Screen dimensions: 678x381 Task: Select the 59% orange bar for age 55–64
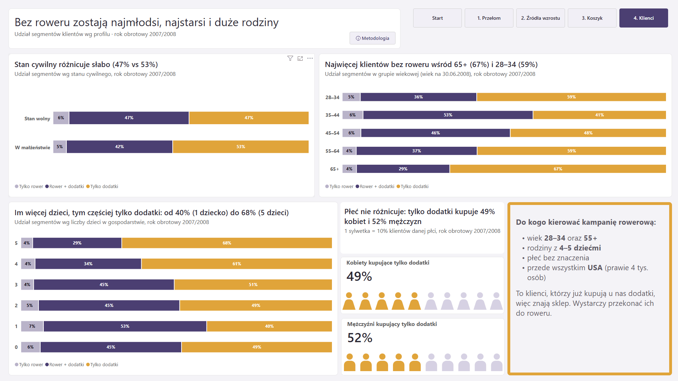pyautogui.click(x=572, y=151)
